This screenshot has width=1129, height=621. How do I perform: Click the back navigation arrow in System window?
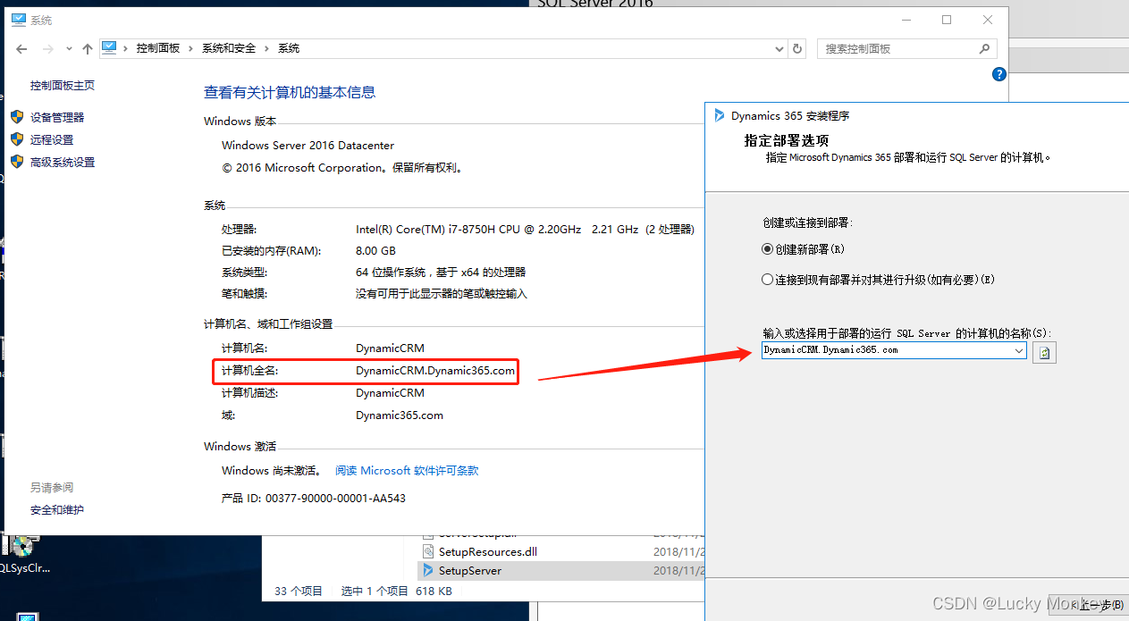tap(21, 48)
